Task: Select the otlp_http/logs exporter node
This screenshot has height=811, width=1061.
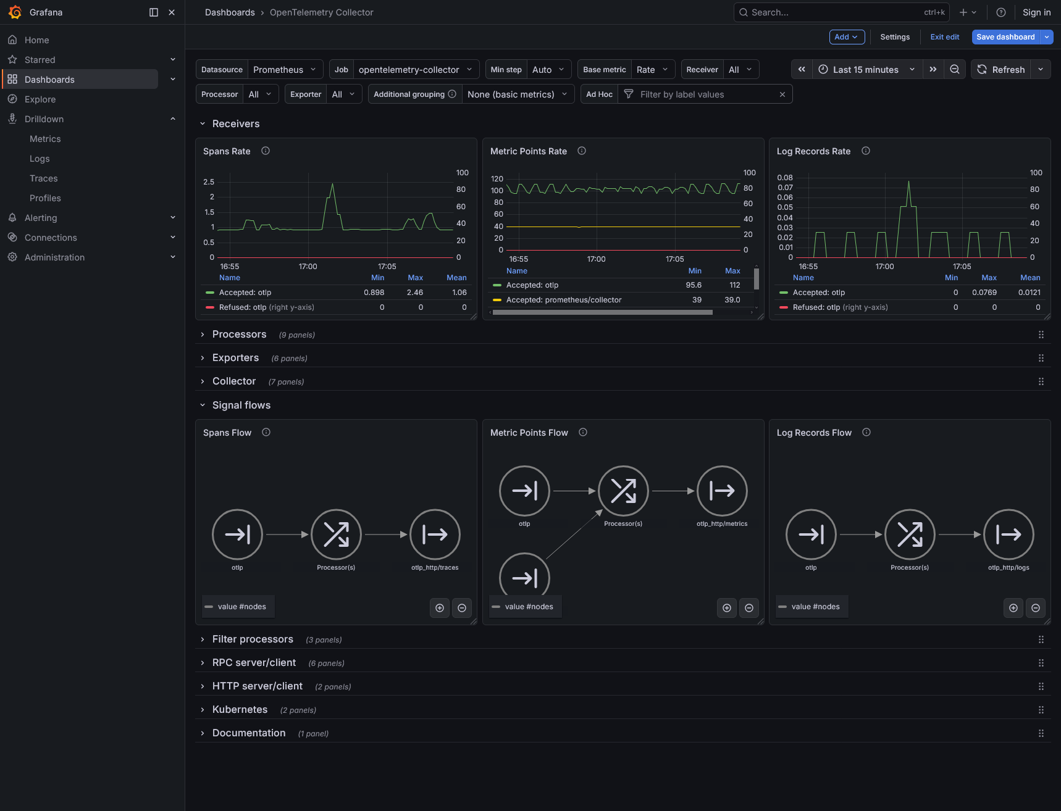Action: pos(1009,534)
